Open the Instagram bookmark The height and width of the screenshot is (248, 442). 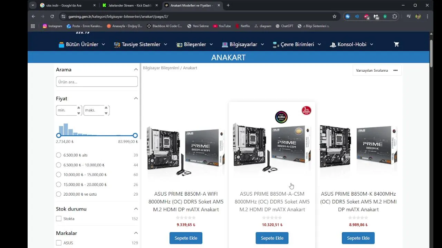tap(52, 26)
